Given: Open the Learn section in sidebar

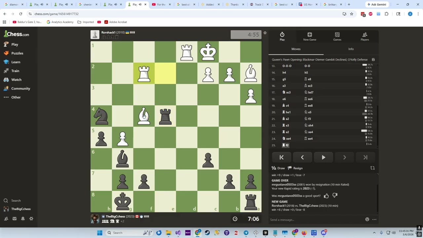Looking at the screenshot, I should (x=12, y=62).
